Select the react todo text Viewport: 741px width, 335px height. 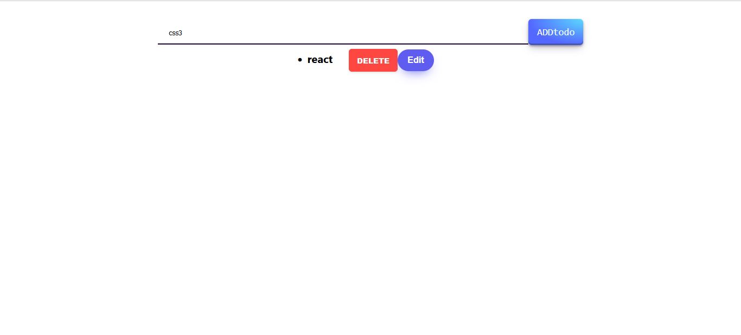320,60
